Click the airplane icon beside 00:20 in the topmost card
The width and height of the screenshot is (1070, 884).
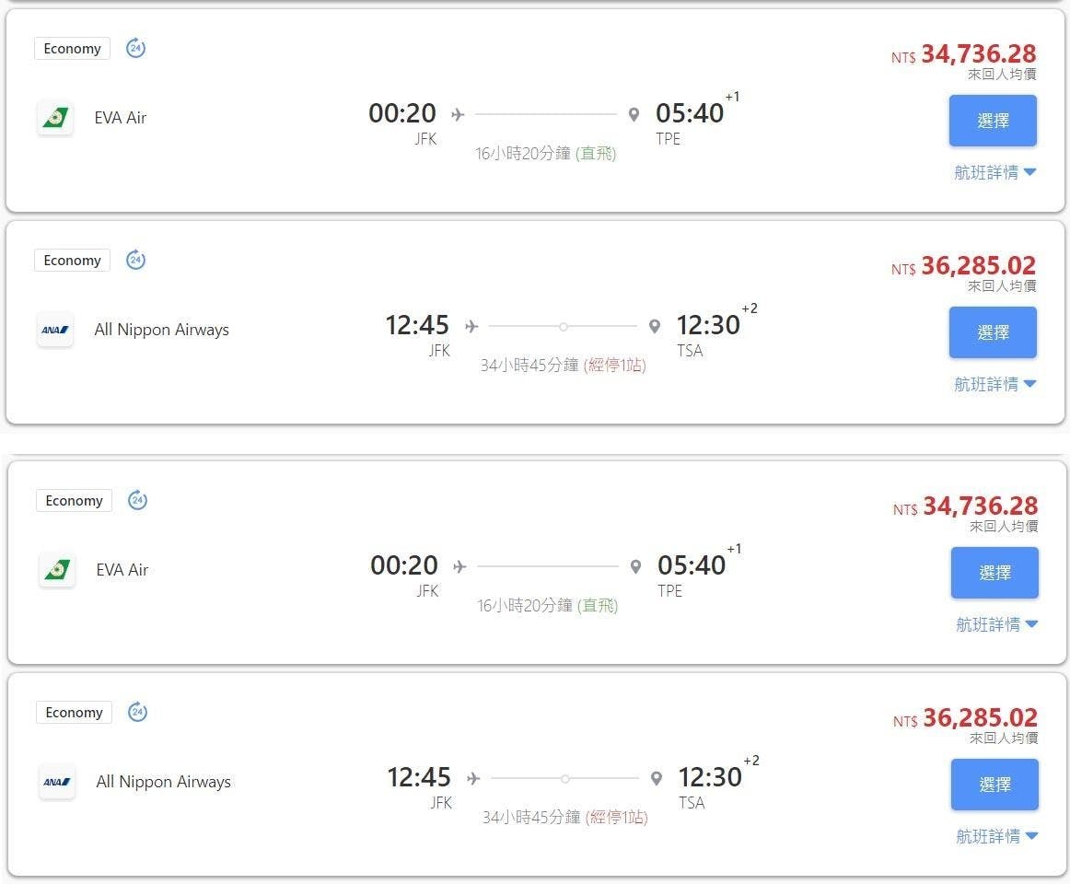pos(458,114)
